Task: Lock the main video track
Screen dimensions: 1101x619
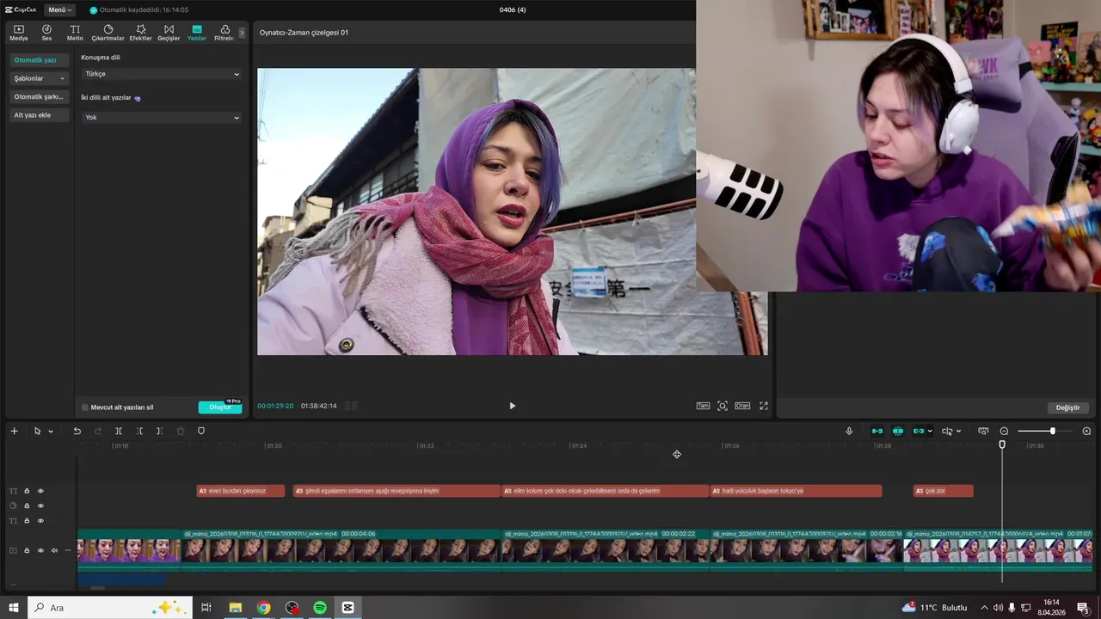Action: pyautogui.click(x=27, y=550)
